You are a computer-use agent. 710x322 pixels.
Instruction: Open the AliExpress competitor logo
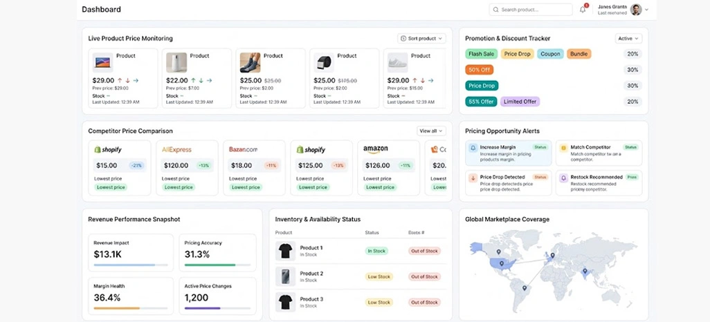[x=176, y=149]
